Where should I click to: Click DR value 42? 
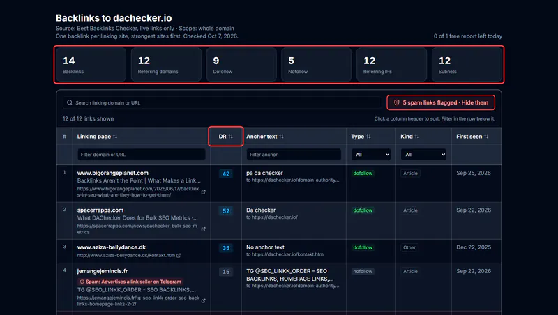pyautogui.click(x=226, y=174)
